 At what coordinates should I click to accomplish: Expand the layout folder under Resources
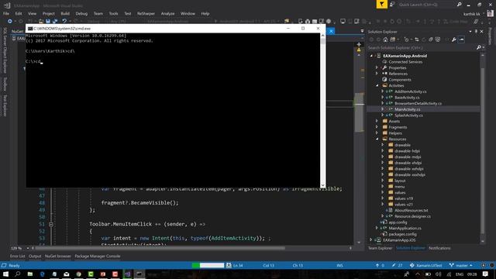pos(382,181)
